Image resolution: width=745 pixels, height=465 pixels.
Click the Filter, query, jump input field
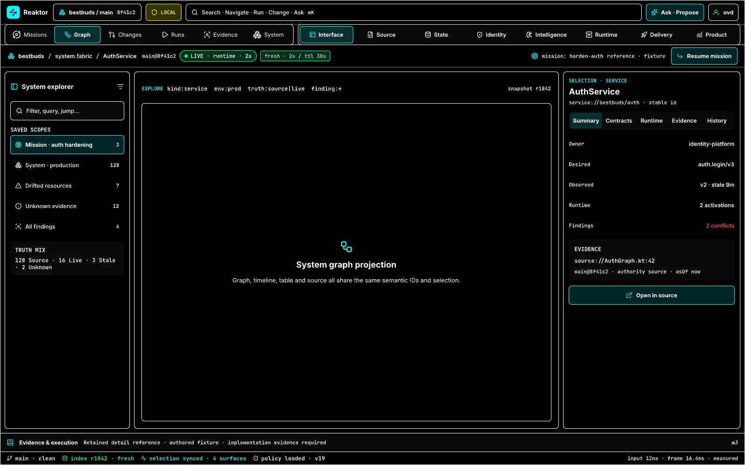[x=67, y=111]
